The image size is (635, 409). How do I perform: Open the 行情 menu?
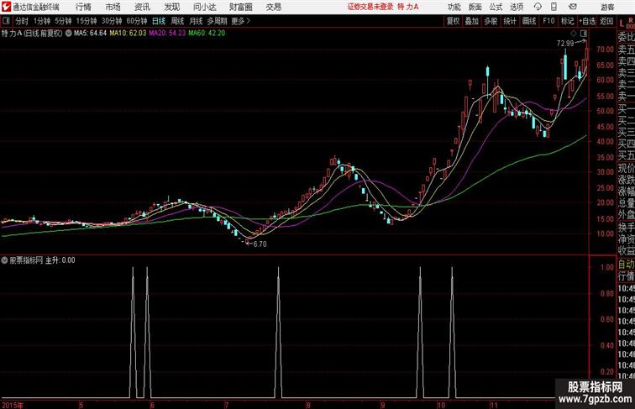pos(83,7)
